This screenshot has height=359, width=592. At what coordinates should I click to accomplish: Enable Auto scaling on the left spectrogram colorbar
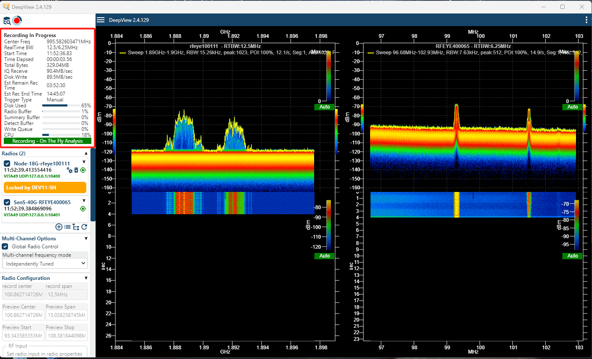tap(324, 256)
